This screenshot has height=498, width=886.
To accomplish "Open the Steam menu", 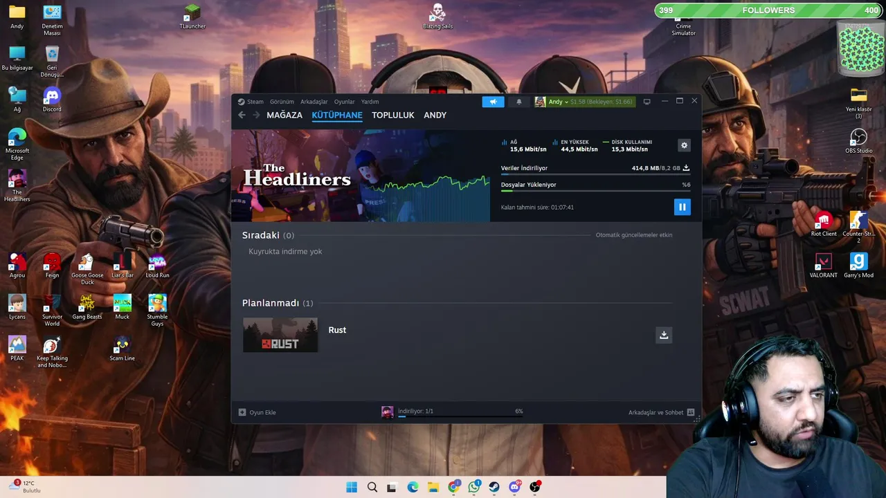I will 251,102.
